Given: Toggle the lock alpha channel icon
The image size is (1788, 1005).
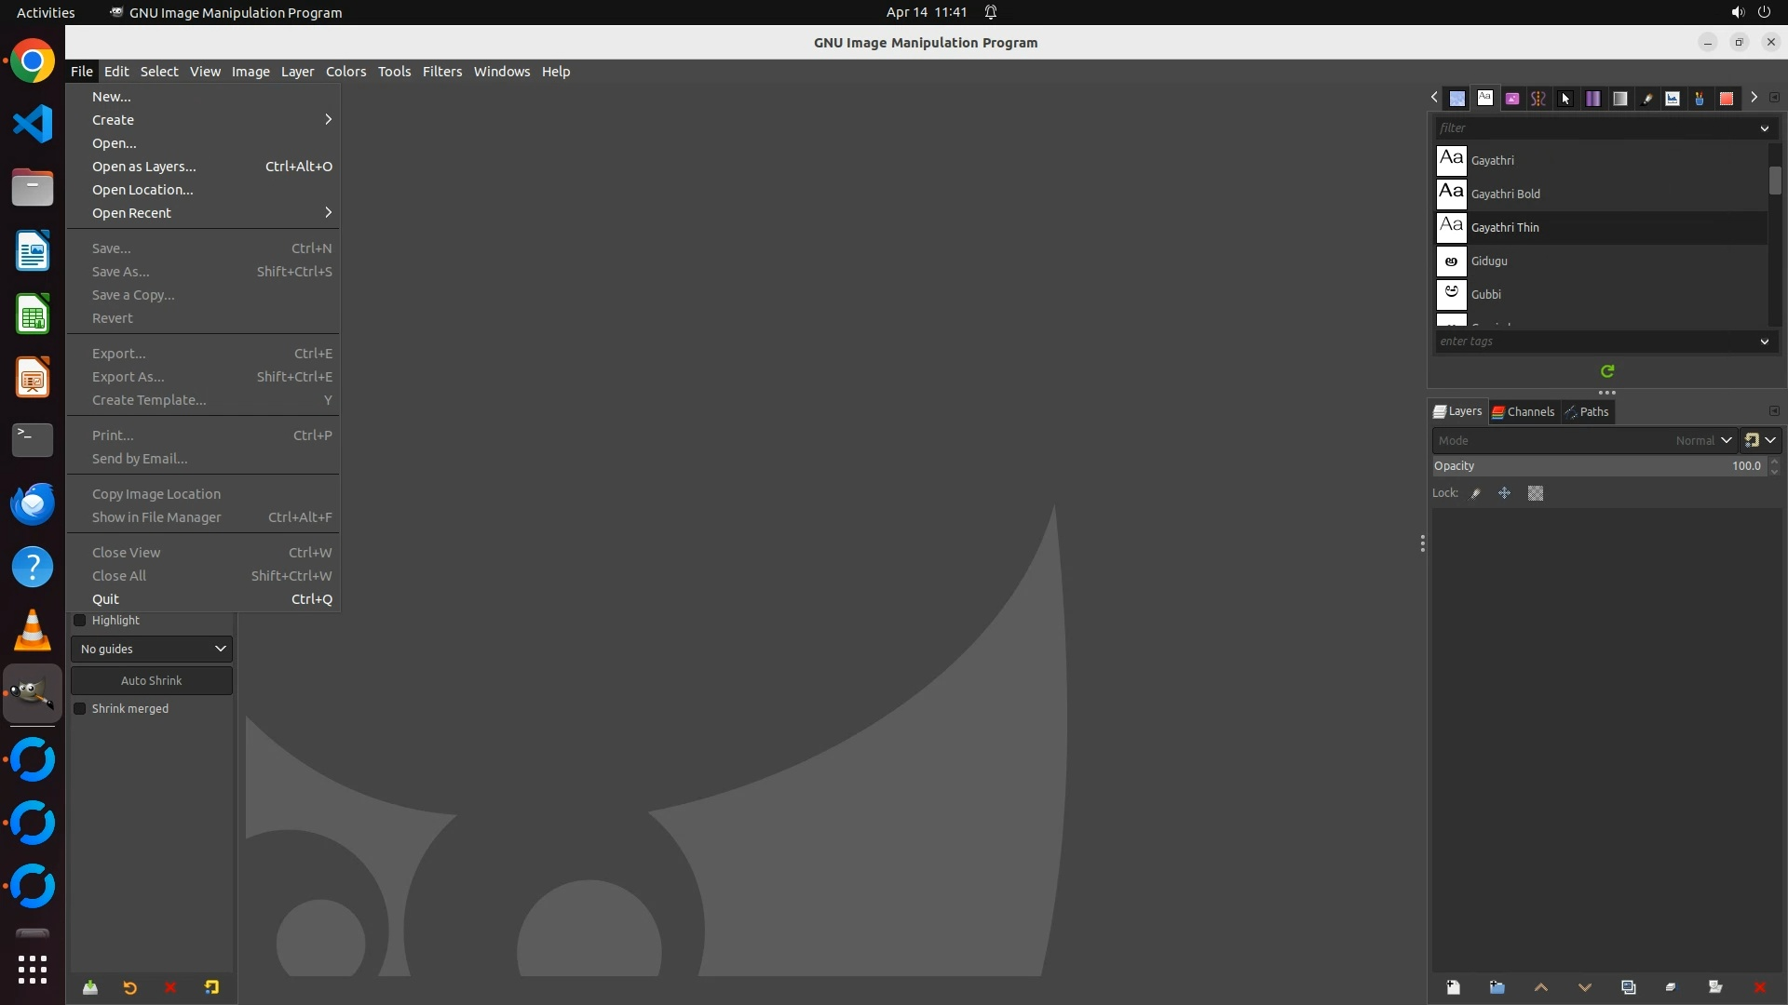Looking at the screenshot, I should pyautogui.click(x=1536, y=493).
